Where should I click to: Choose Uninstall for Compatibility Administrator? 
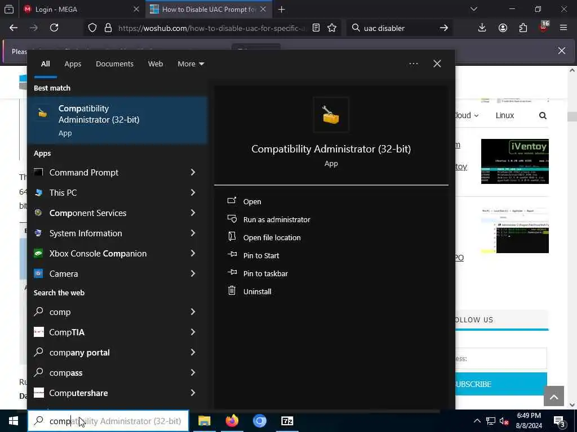[257, 292]
